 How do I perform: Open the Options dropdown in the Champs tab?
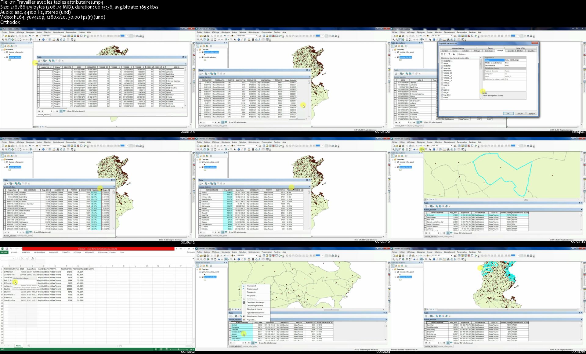(x=462, y=54)
